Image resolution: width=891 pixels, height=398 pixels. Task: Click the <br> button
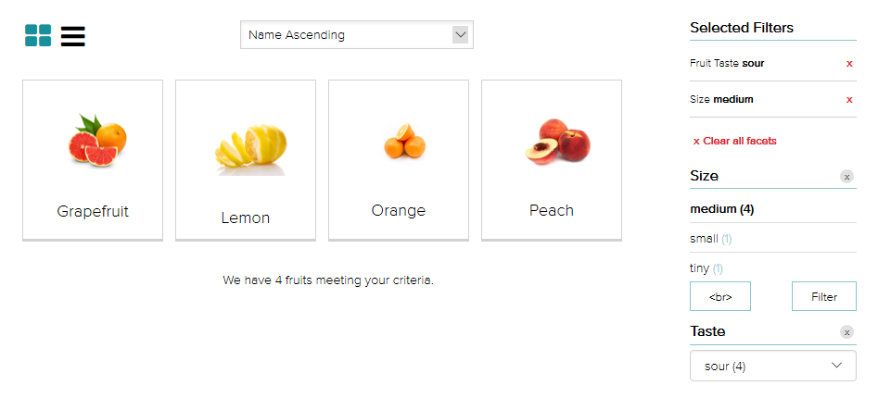pos(720,296)
